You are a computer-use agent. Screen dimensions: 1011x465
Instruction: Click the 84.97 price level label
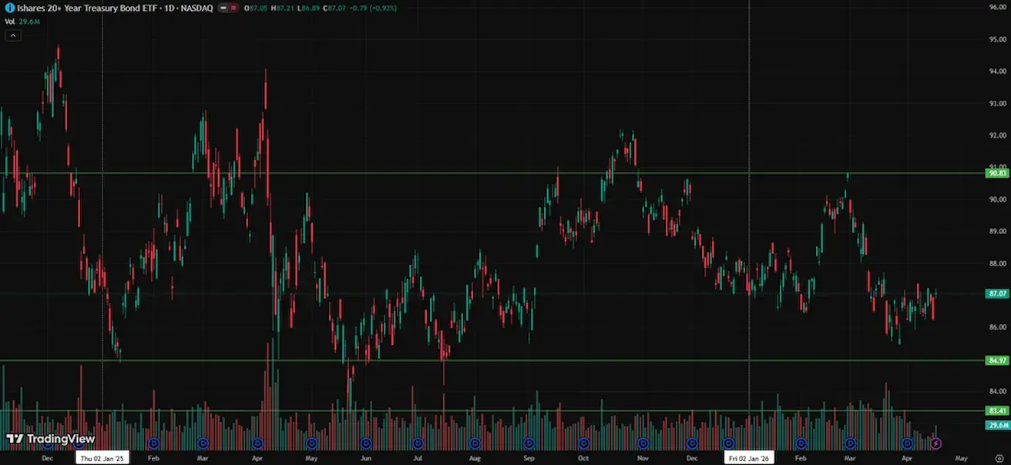point(997,360)
